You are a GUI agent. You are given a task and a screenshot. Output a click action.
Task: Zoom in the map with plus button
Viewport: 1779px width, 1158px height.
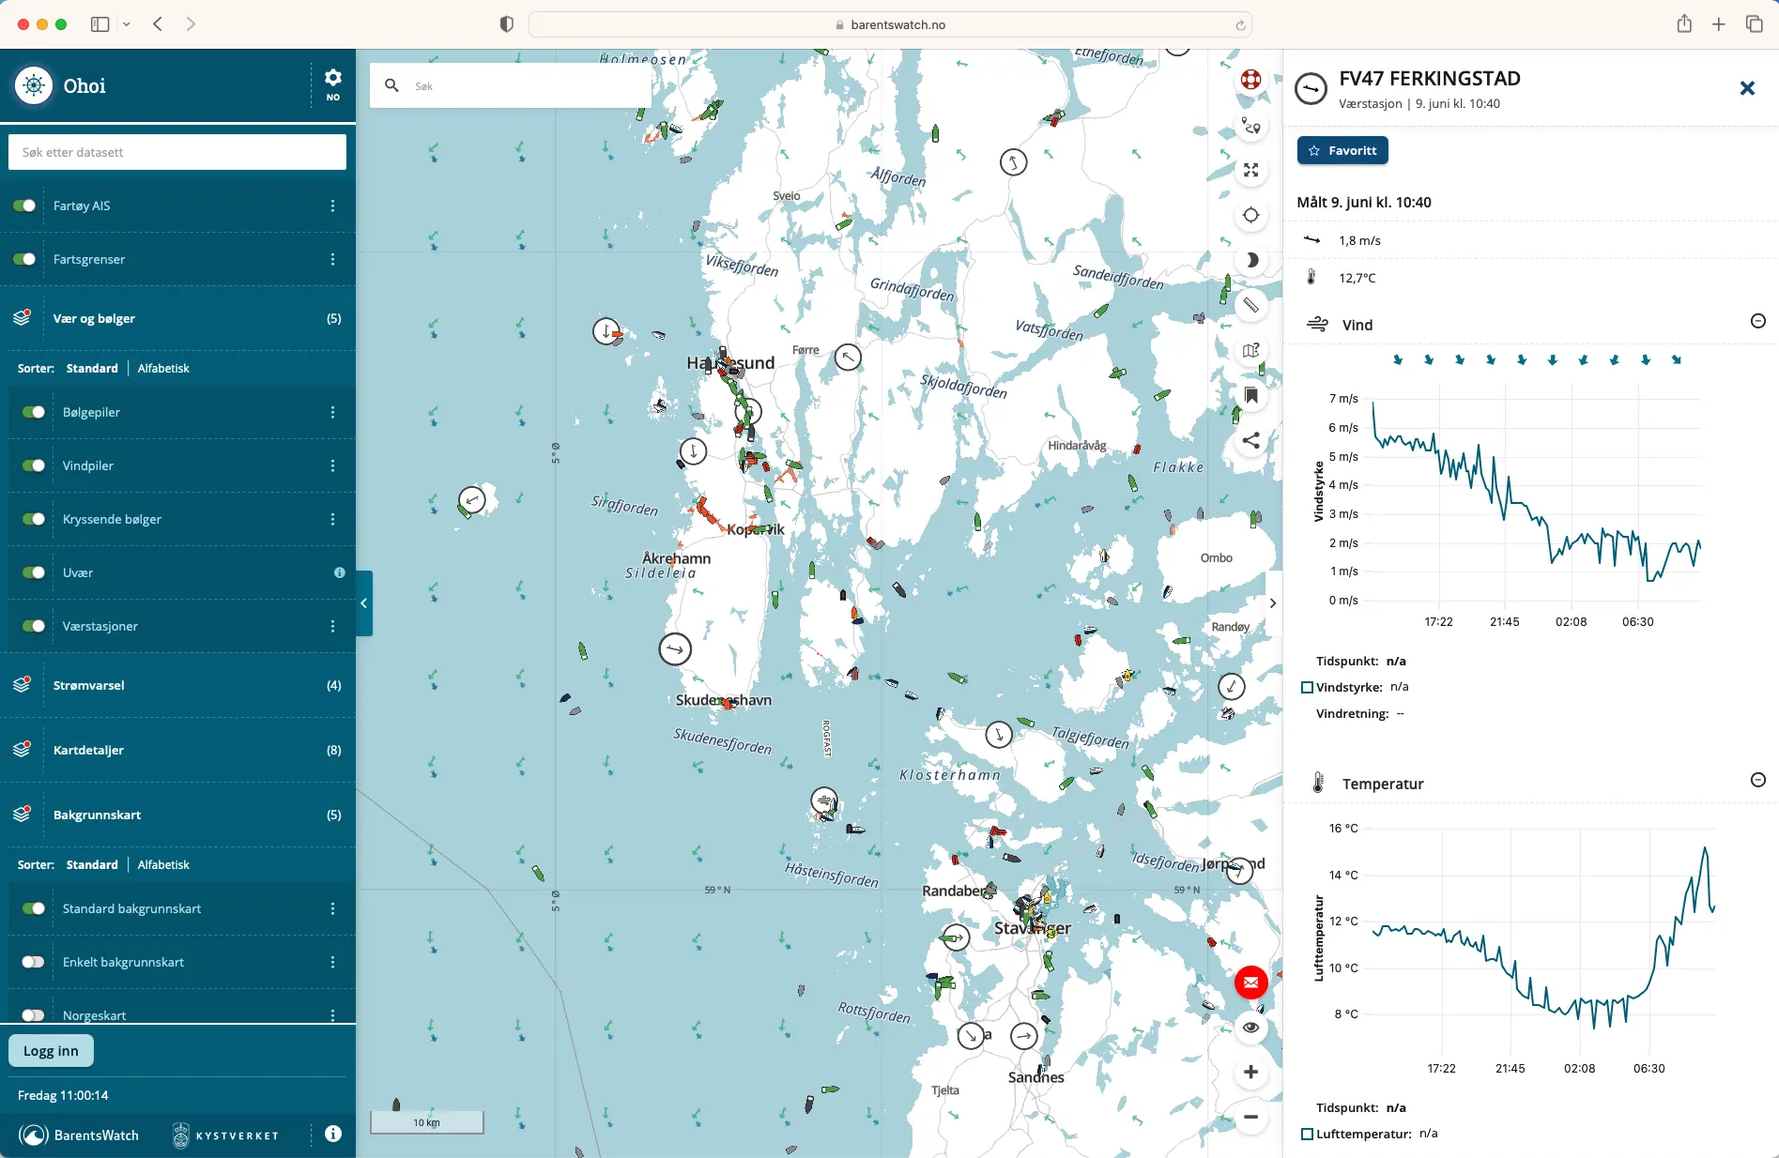pos(1250,1073)
